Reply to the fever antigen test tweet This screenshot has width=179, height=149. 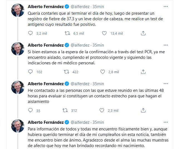click(31, 33)
